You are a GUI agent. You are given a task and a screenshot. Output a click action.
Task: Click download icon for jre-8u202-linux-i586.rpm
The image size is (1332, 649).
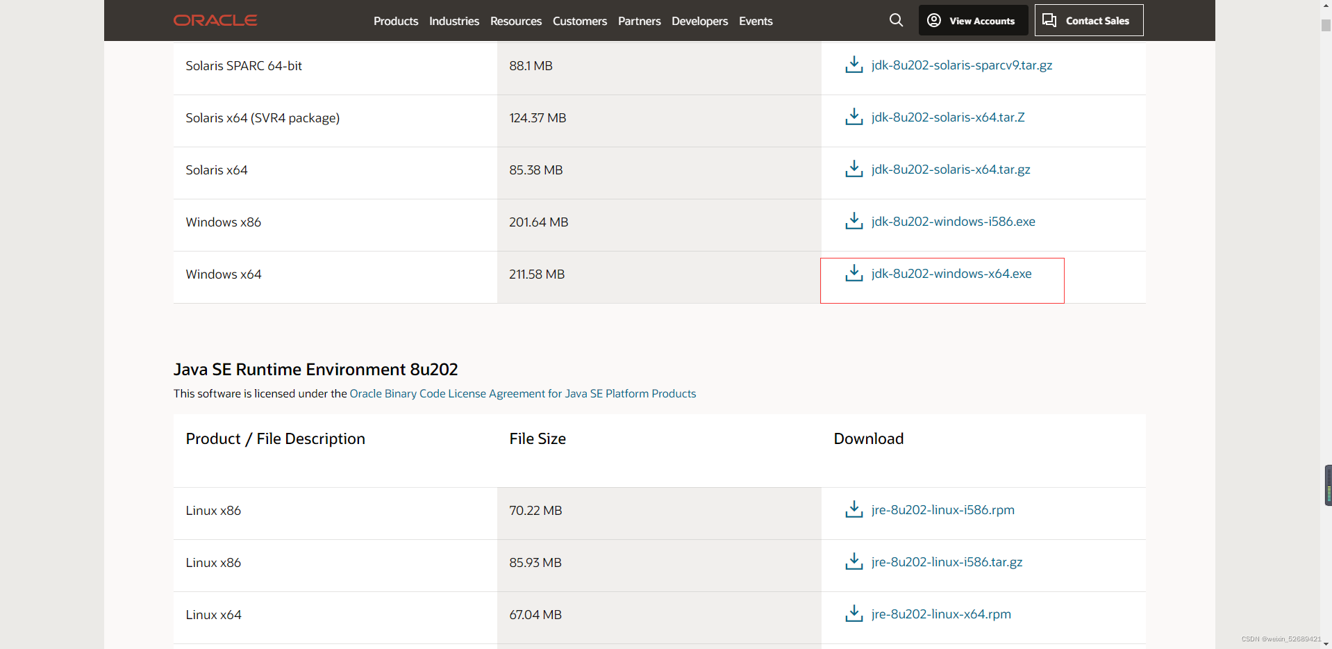pyautogui.click(x=854, y=509)
